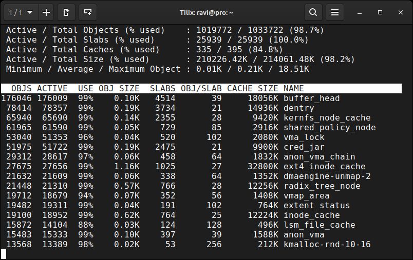Select the extent_status name
413x260 pixels.
pos(316,205)
